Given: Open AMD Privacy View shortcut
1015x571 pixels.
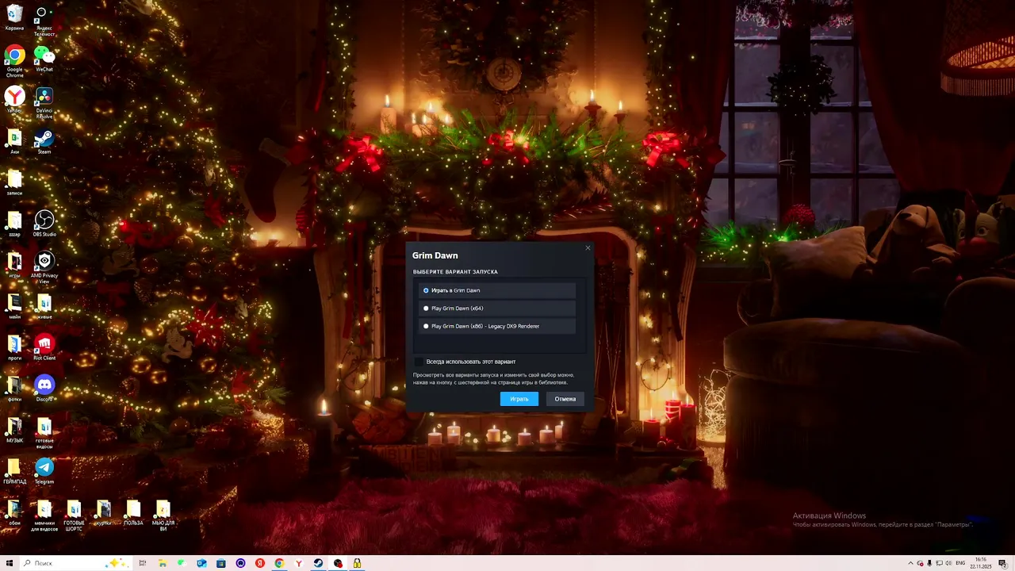Looking at the screenshot, I should (x=44, y=268).
